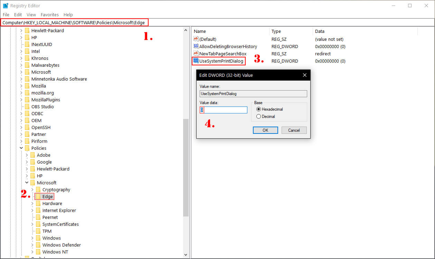Click the OBS Studio folder icon
The width and height of the screenshot is (435, 259).
click(x=27, y=107)
